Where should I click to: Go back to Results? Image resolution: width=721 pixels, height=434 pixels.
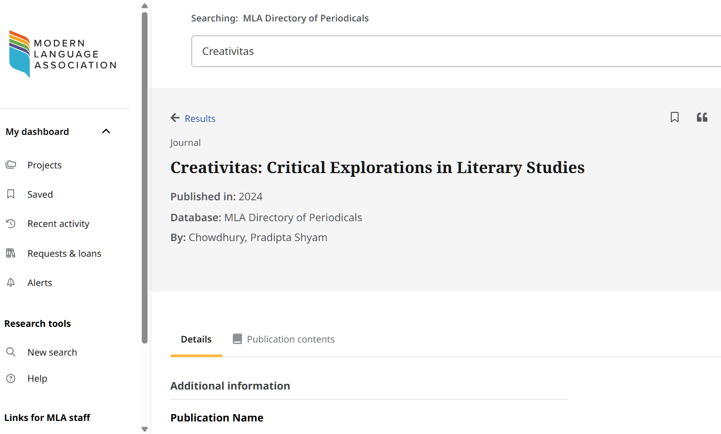pyautogui.click(x=200, y=119)
